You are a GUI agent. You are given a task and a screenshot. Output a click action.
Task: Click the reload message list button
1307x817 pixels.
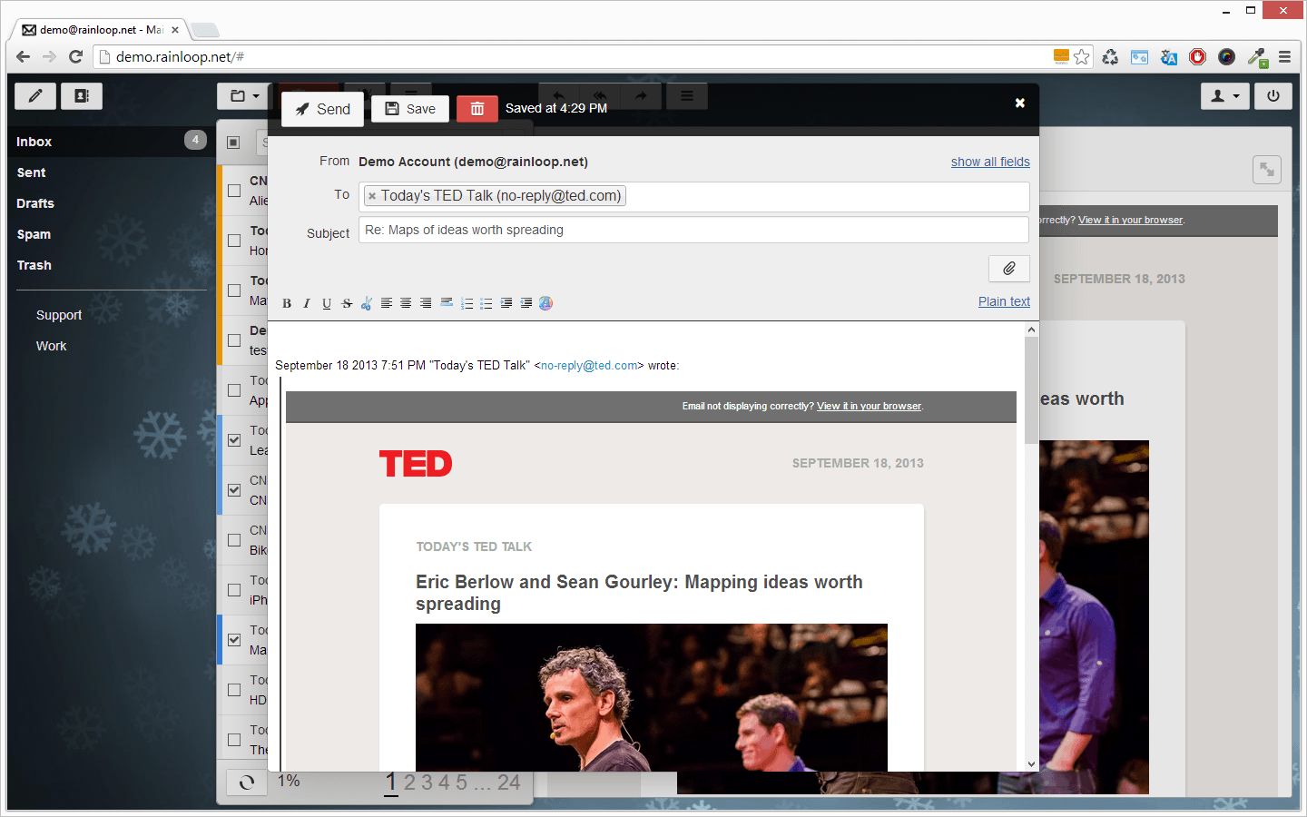click(x=247, y=783)
